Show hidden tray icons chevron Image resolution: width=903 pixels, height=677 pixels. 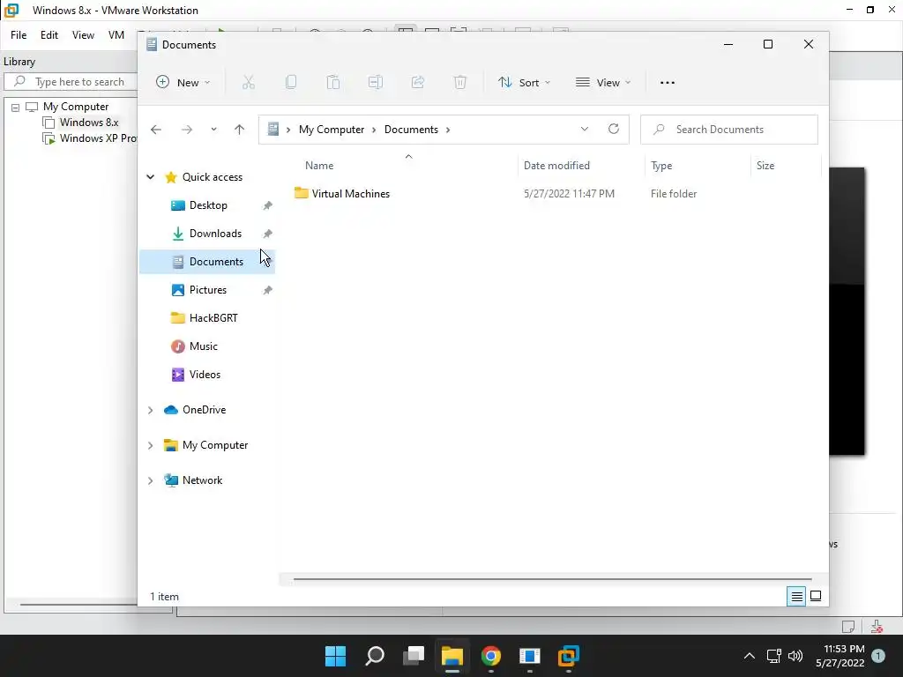coord(750,656)
